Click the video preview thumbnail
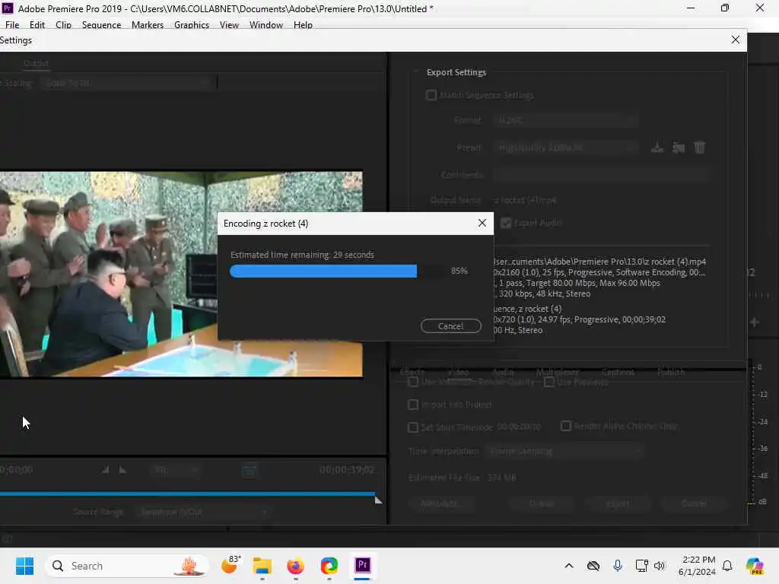The height and width of the screenshot is (584, 779). [x=181, y=274]
